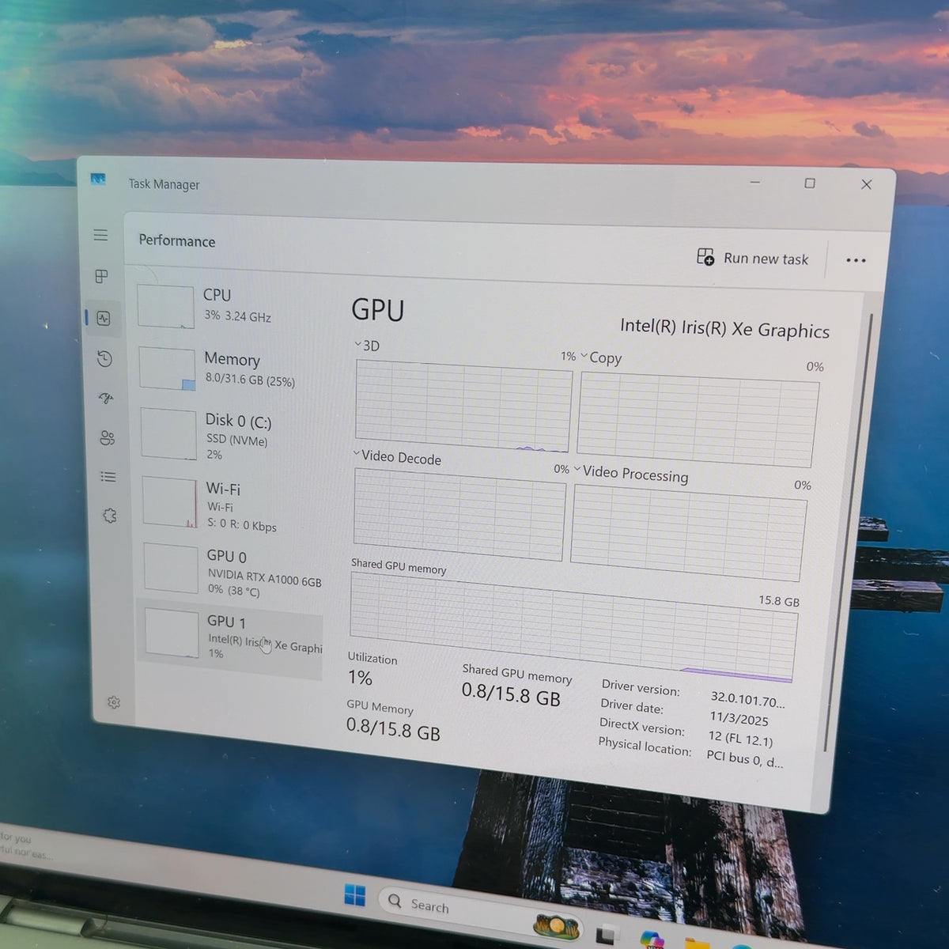This screenshot has height=949, width=949.
Task: Open the Services page icon
Action: click(x=109, y=516)
